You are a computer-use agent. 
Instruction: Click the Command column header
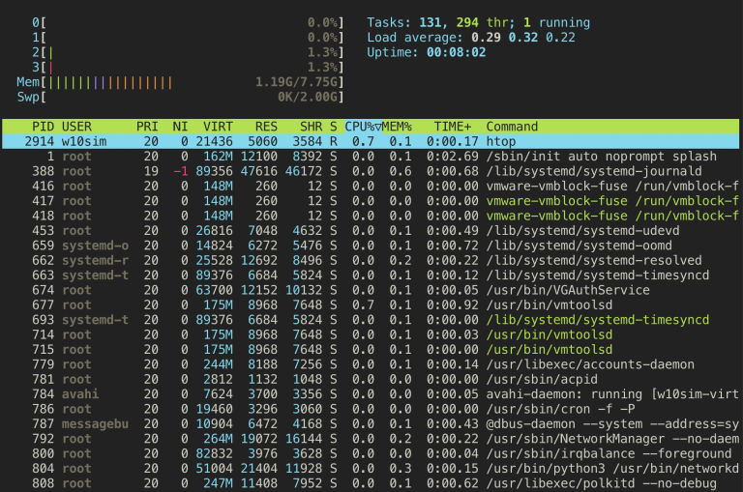512,127
